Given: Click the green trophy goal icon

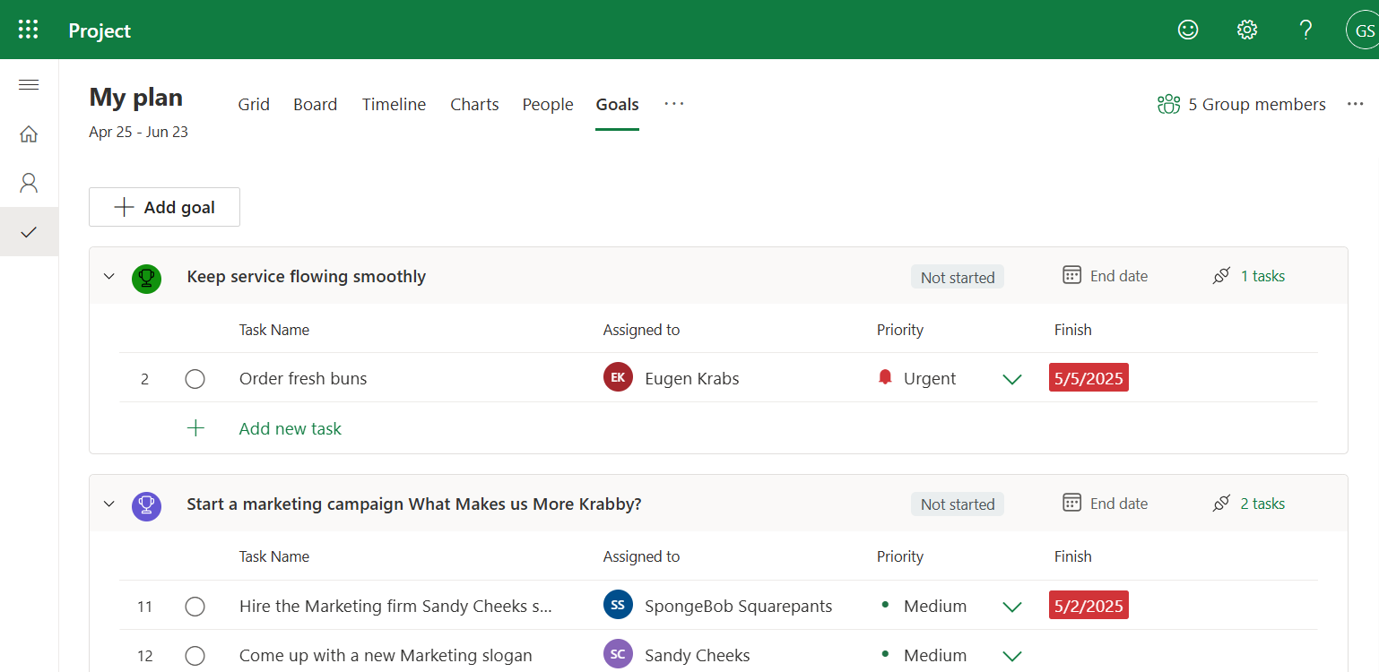Looking at the screenshot, I should pyautogui.click(x=146, y=279).
